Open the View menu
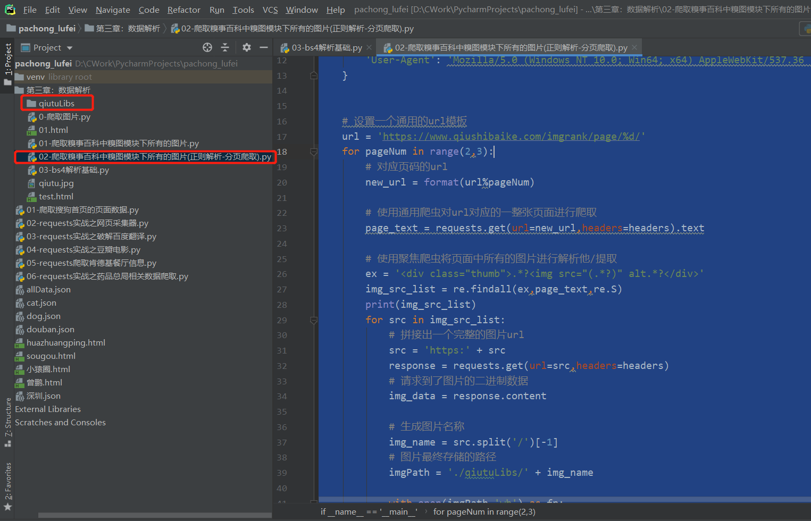Image resolution: width=811 pixels, height=521 pixels. pos(78,10)
